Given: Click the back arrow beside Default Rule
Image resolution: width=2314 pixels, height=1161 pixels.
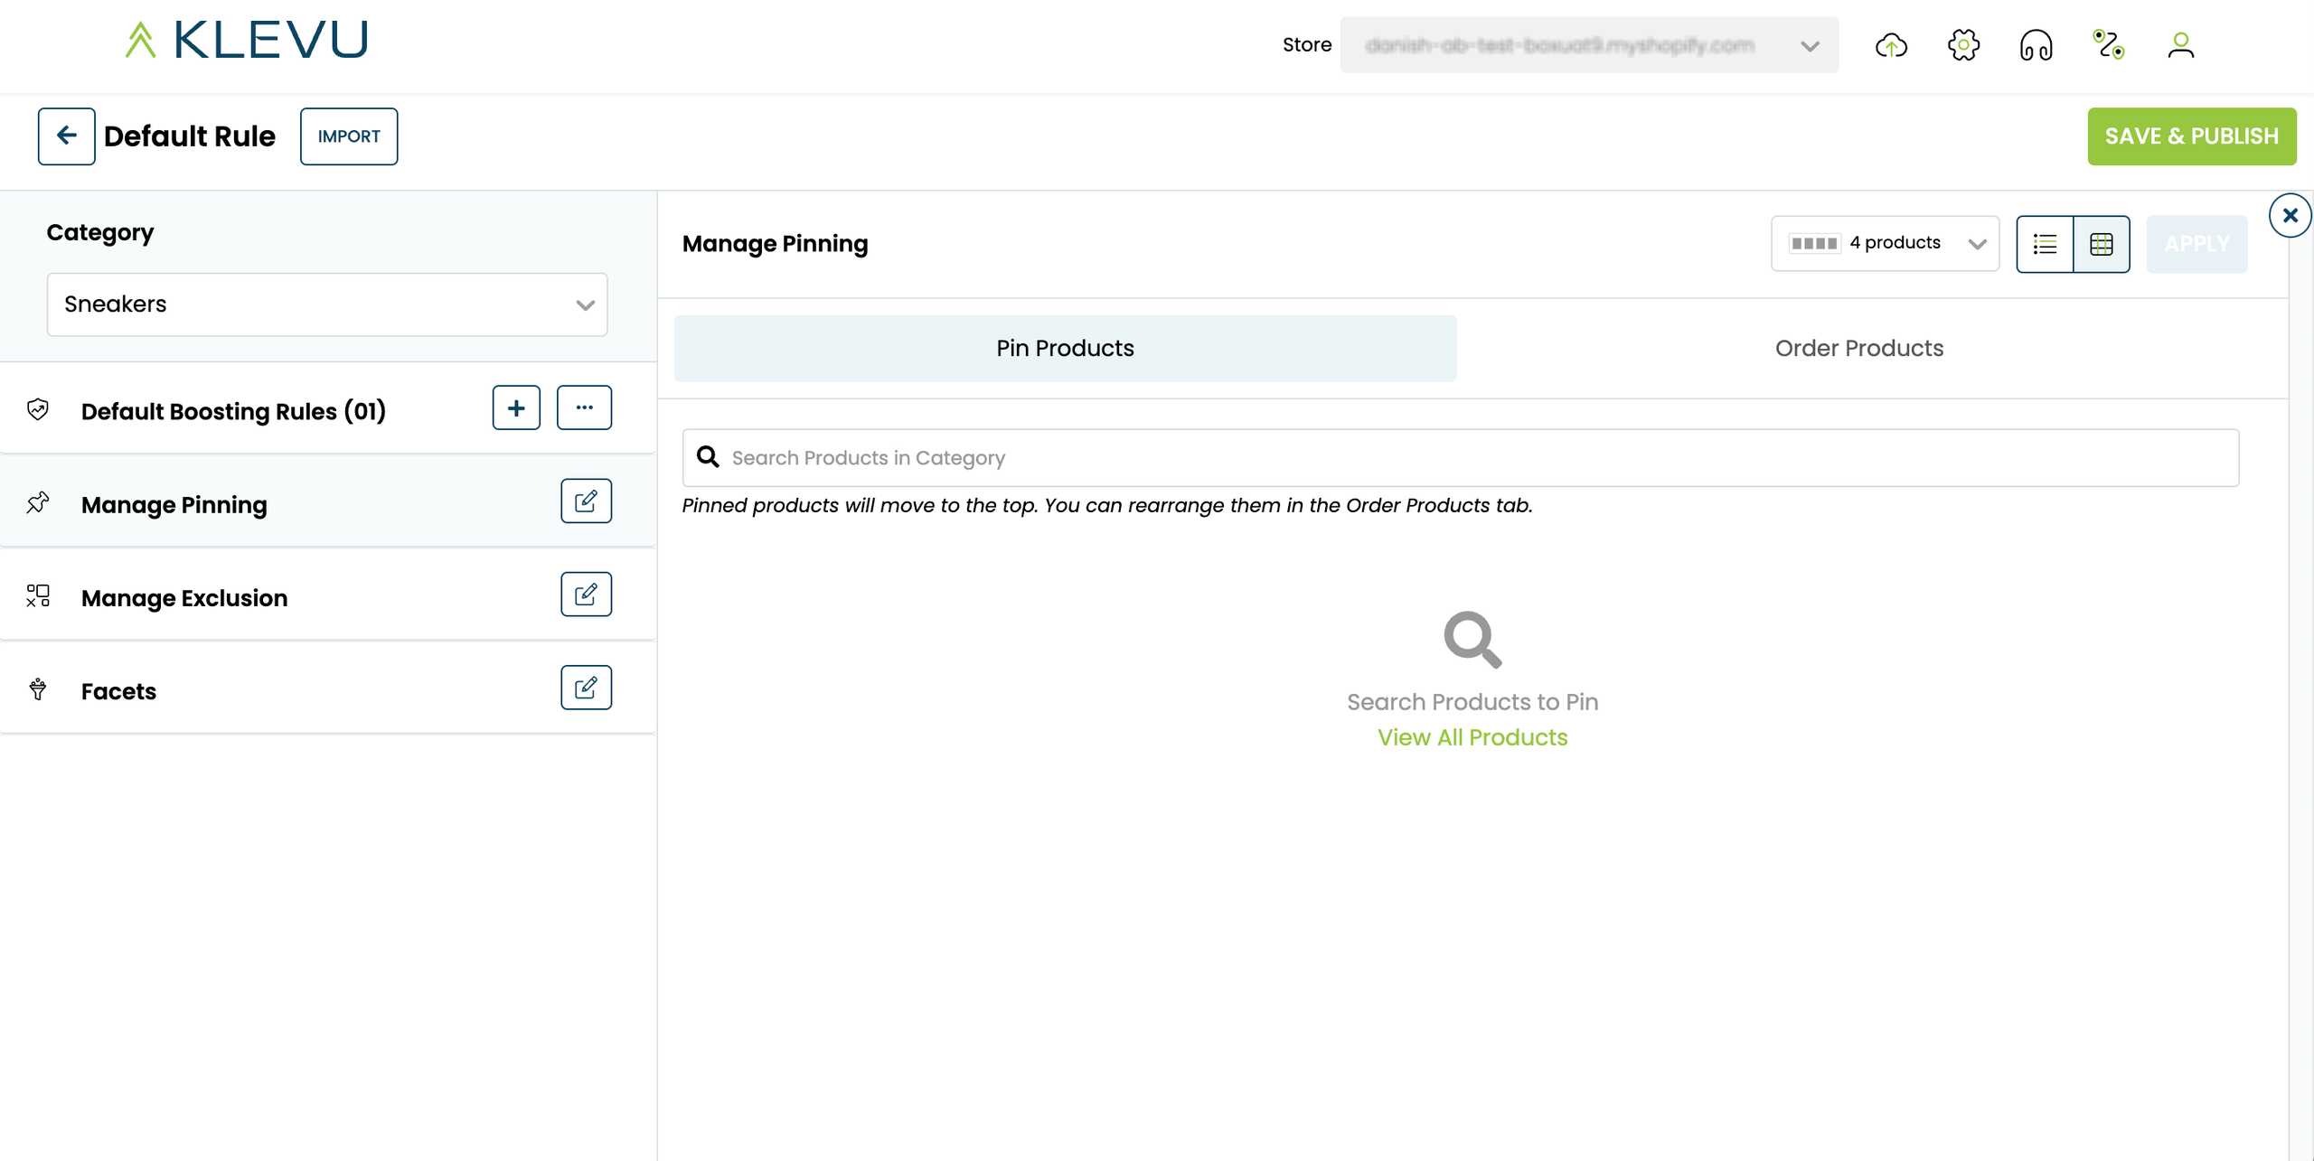Looking at the screenshot, I should coord(66,136).
